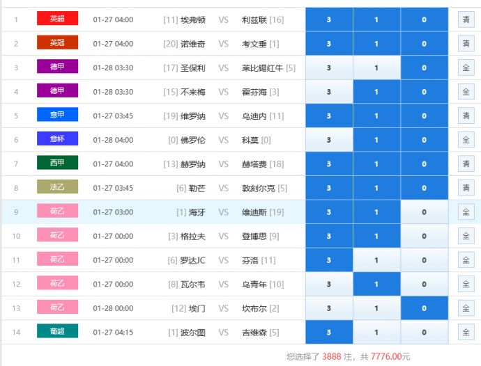Enable outcome 0 for 海牙 vs 维迪斯
Image resolution: width=481 pixels, height=366 pixels.
[424, 212]
